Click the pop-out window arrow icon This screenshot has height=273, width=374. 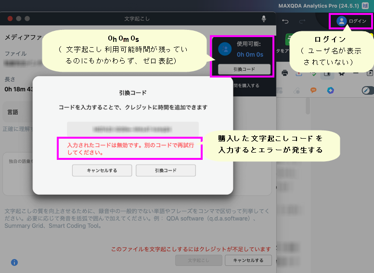(370, 73)
